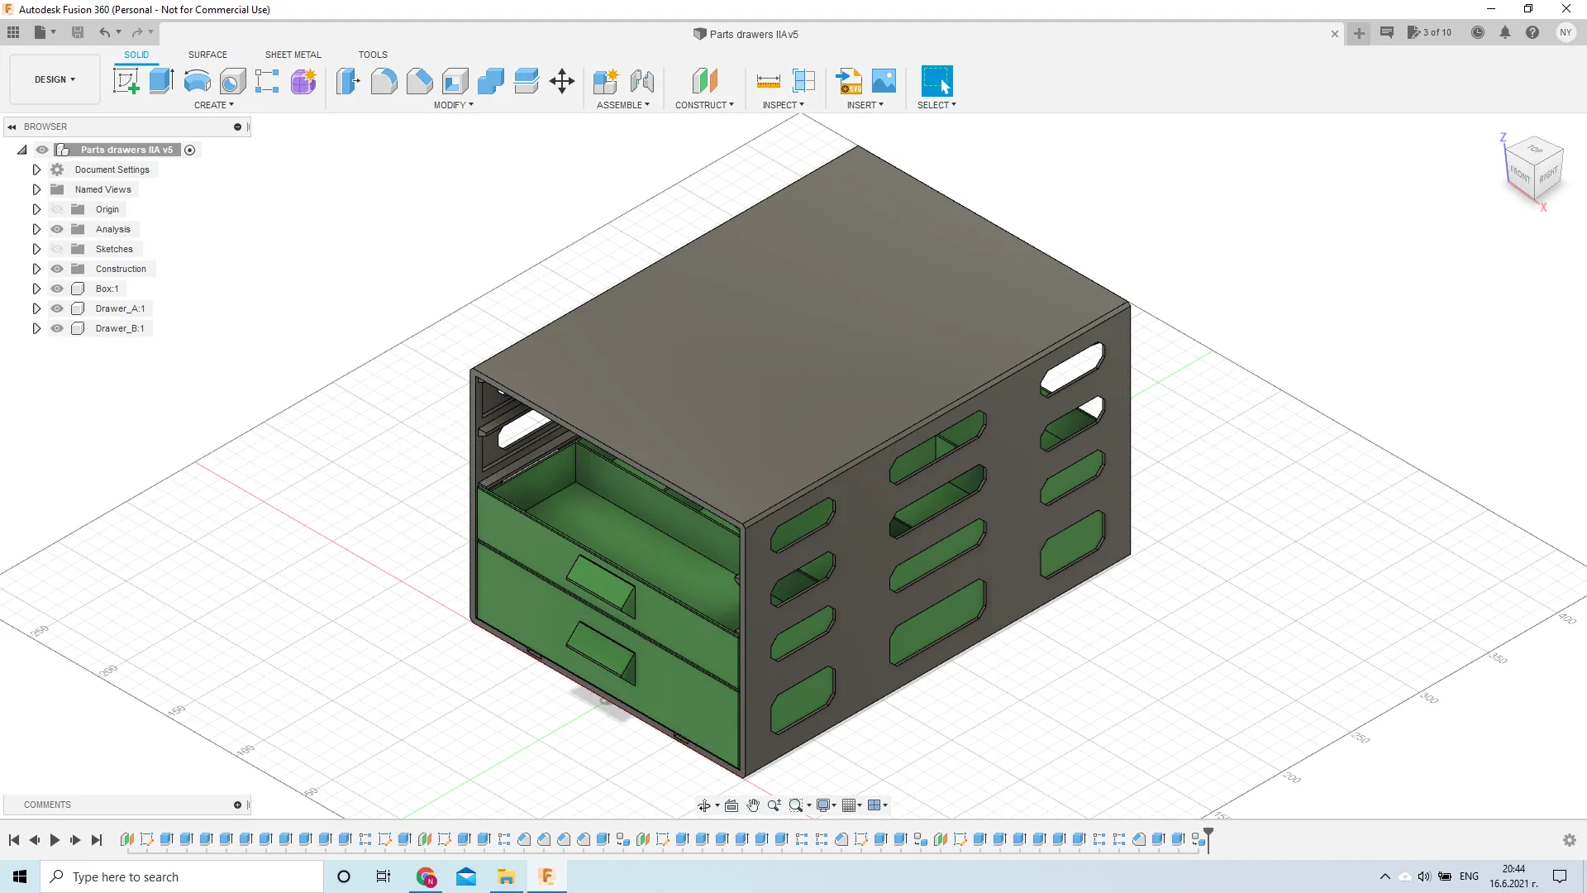The height and width of the screenshot is (893, 1587).
Task: Click the Joint tool under Assemble
Action: tap(642, 81)
